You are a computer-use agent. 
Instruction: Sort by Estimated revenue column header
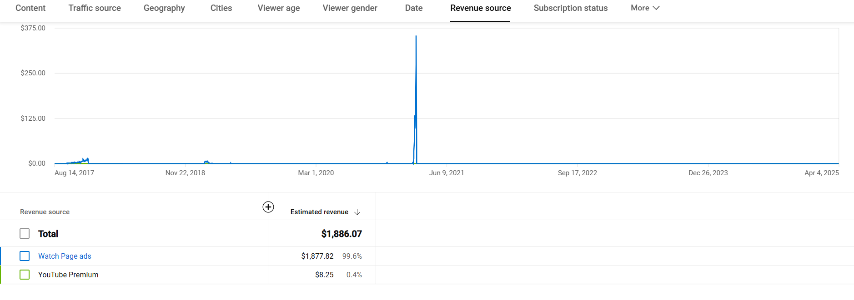click(x=319, y=212)
